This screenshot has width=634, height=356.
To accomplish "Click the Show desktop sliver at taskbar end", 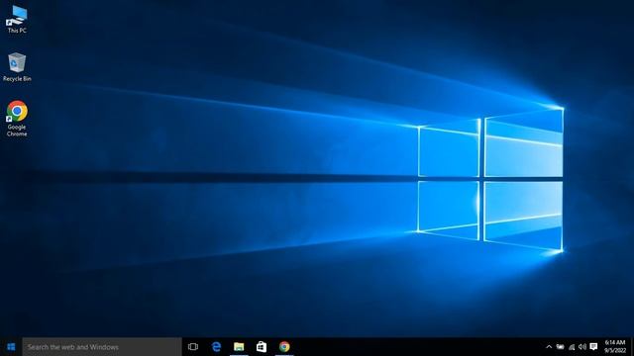I will (632, 347).
